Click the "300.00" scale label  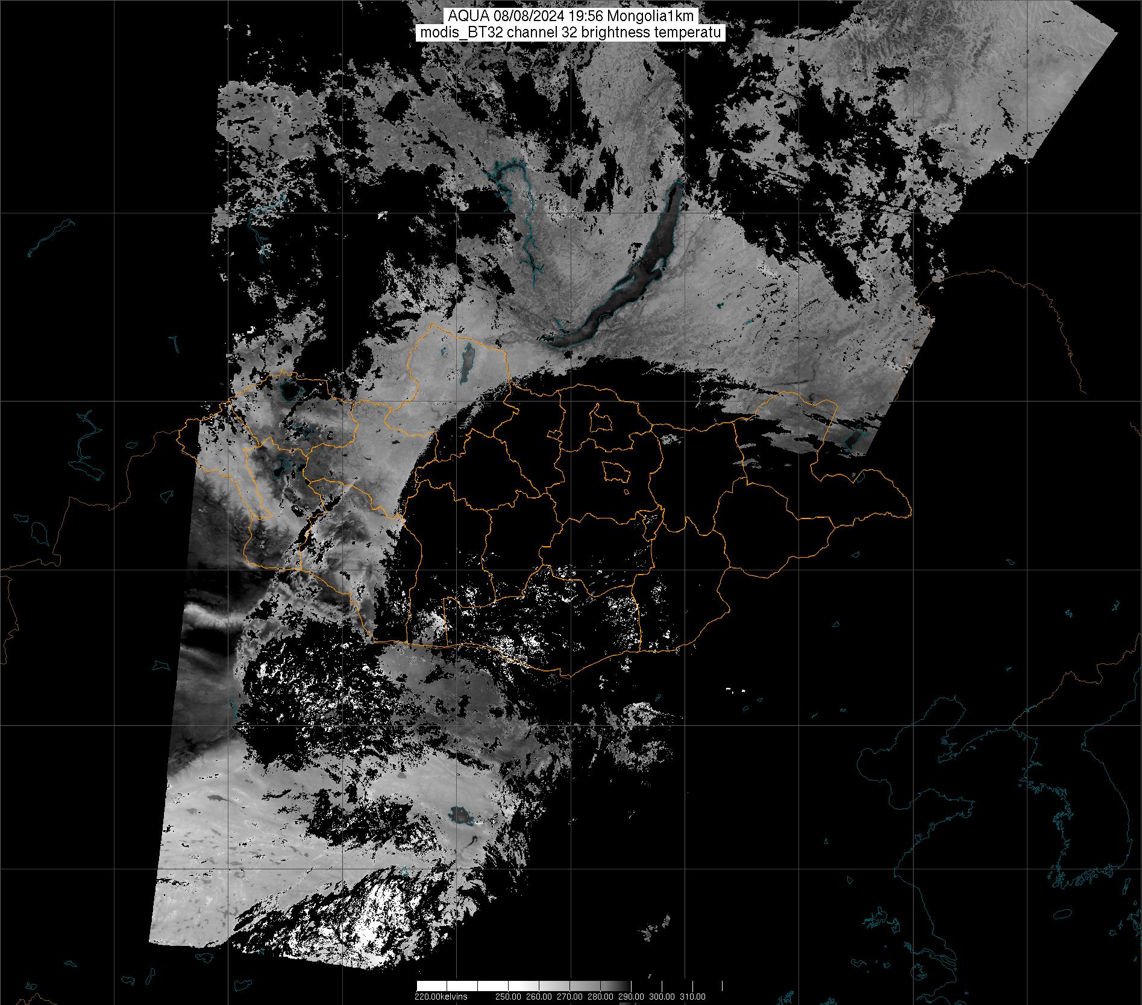coord(662,997)
